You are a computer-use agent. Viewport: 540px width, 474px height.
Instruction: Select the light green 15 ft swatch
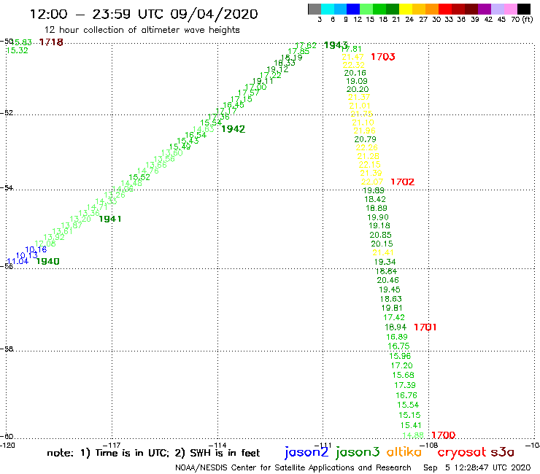click(x=366, y=9)
